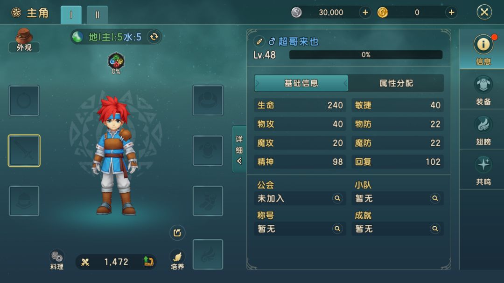Add silver currency with plus button

365,13
